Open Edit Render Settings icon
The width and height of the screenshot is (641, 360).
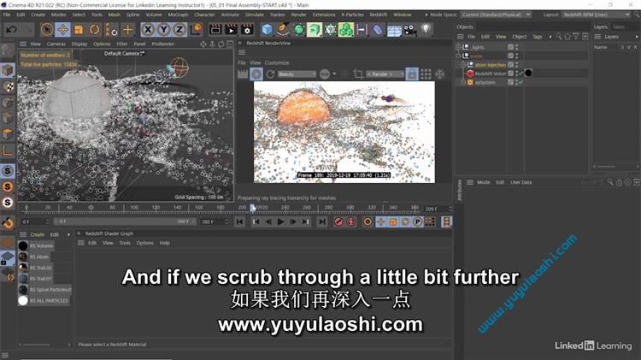[247, 29]
